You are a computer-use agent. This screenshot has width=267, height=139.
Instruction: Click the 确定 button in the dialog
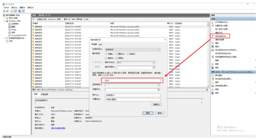pos(148,113)
